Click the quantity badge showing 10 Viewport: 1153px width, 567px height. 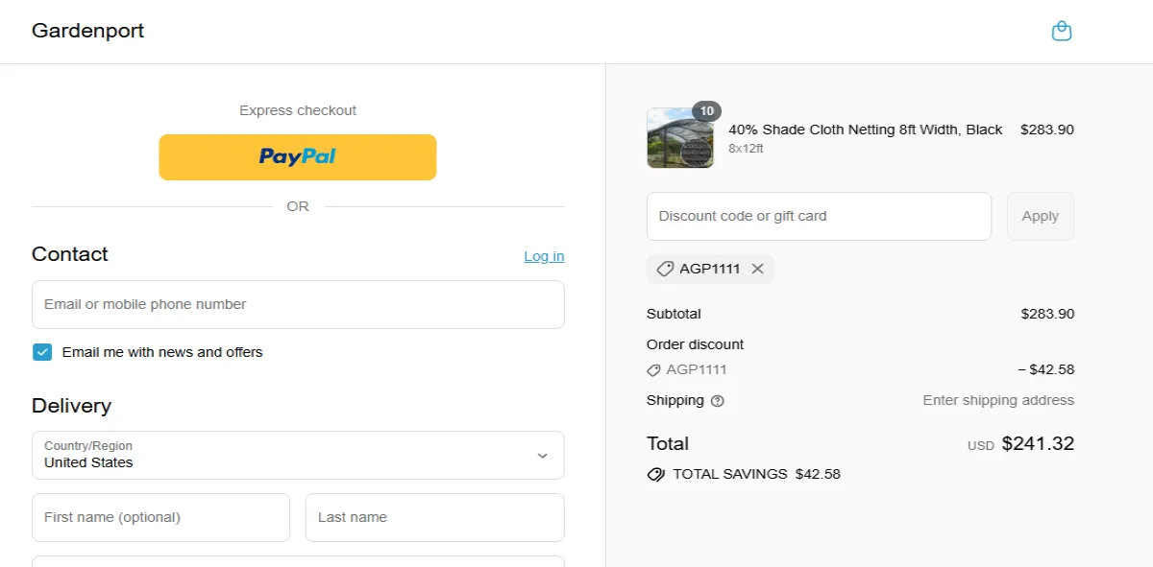tap(706, 110)
